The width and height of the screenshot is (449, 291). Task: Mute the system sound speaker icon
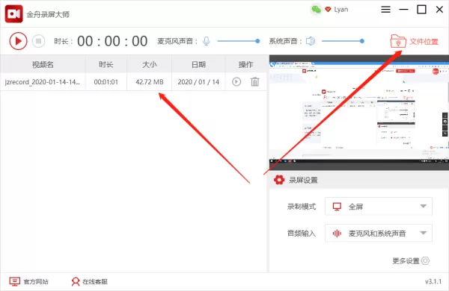[x=311, y=41]
